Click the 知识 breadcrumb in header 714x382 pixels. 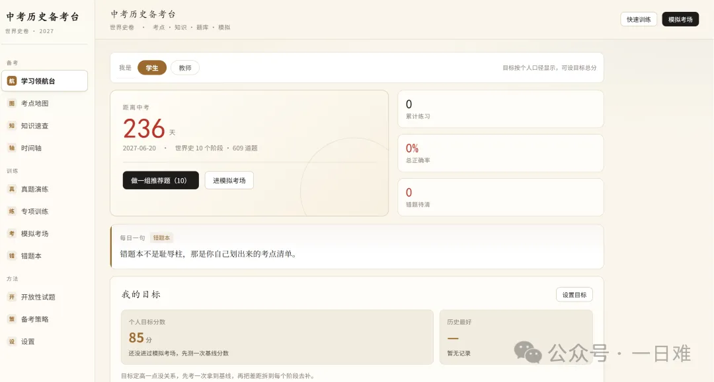tap(180, 27)
